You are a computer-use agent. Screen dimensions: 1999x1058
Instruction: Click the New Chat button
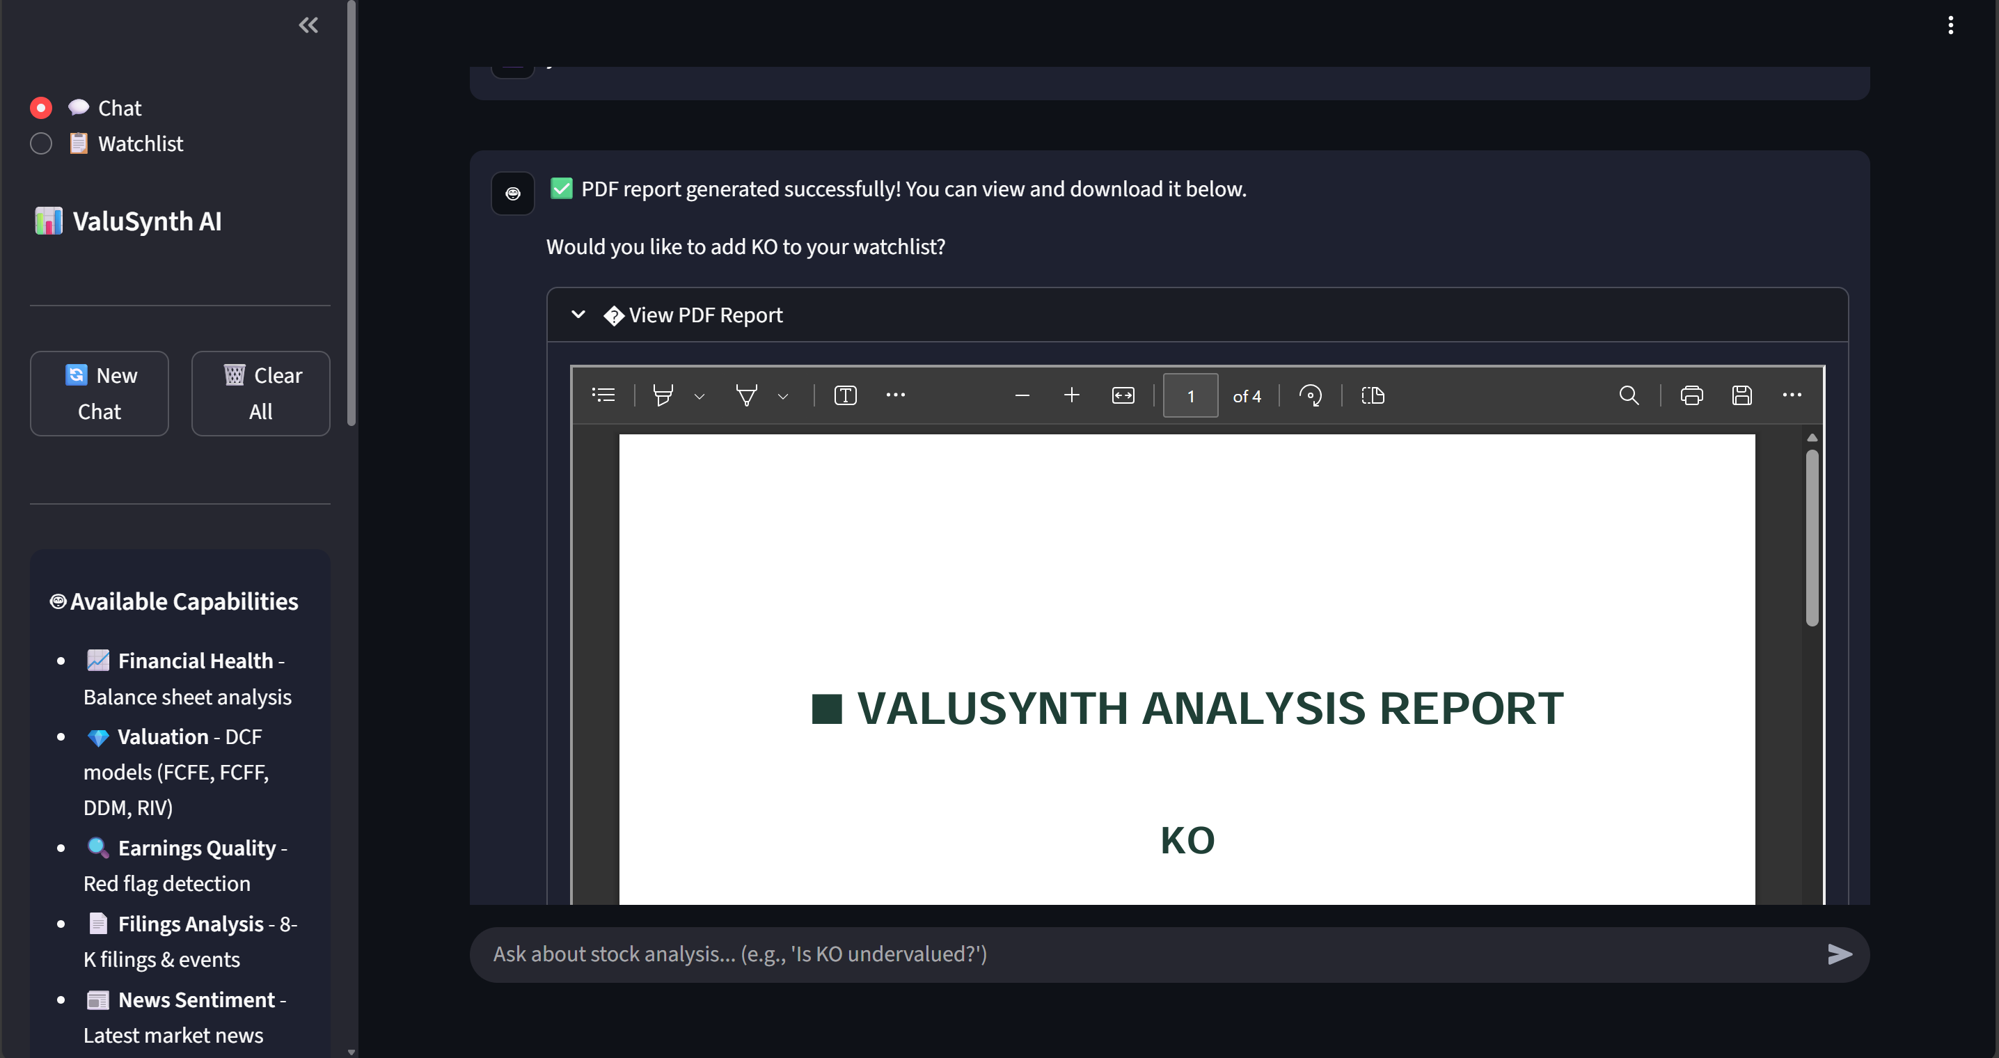coord(100,393)
